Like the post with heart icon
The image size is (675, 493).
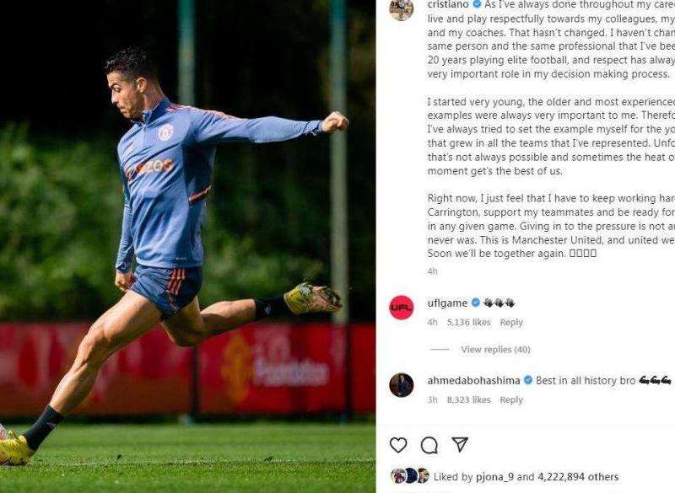point(398,445)
